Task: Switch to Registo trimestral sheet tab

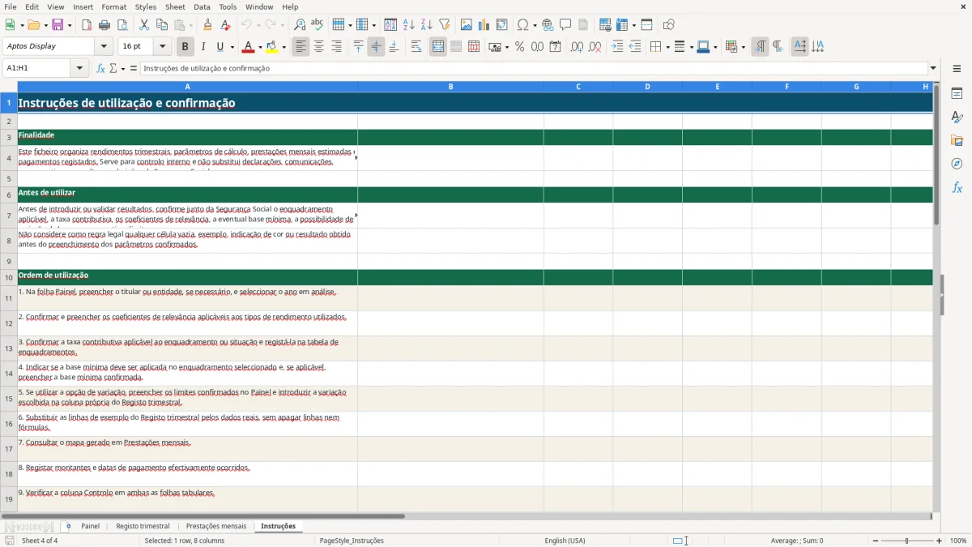Action: 143,526
